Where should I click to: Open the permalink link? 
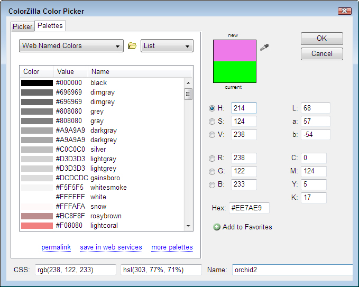pos(57,247)
